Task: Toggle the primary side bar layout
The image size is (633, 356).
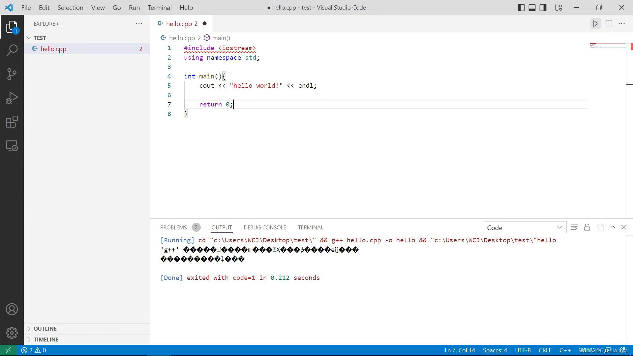Action: click(521, 8)
